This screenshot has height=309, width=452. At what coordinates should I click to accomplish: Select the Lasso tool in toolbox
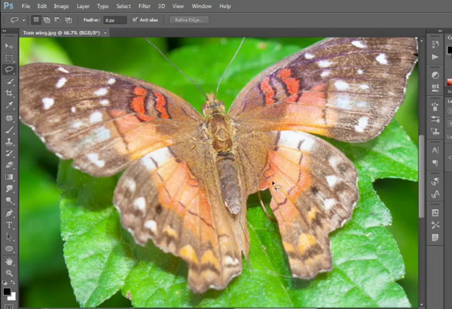click(x=9, y=69)
